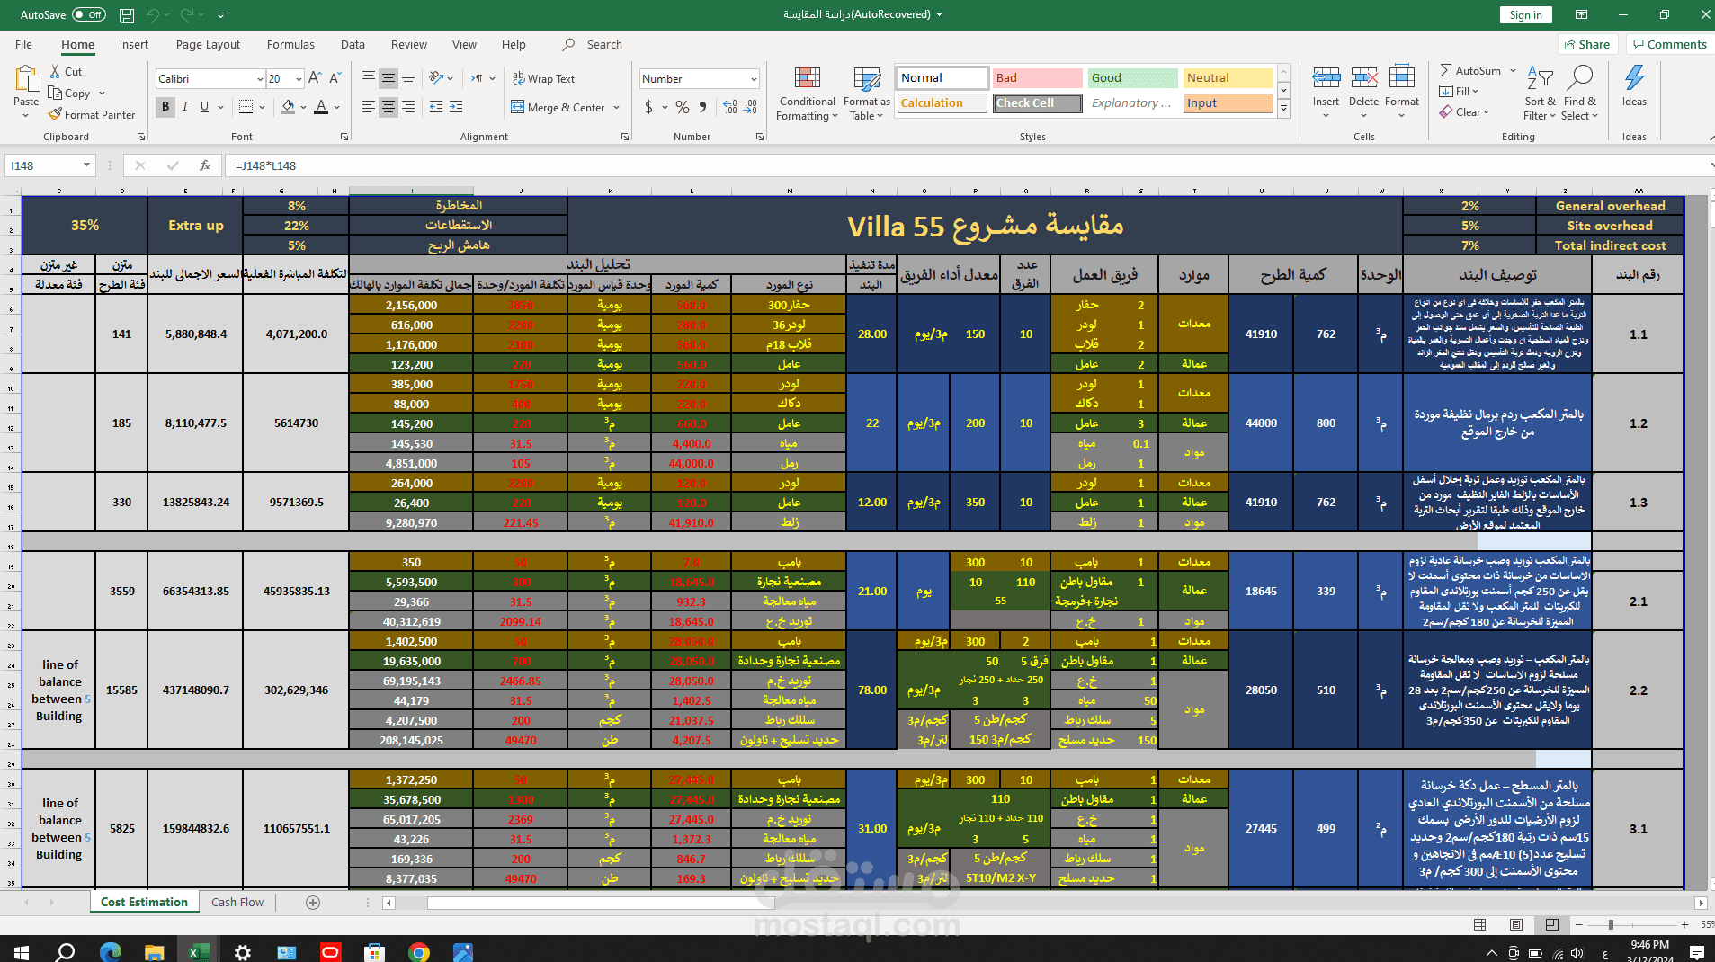Screen dimensions: 1715x962
Task: Toggle bold formatting
Action: pos(165,106)
